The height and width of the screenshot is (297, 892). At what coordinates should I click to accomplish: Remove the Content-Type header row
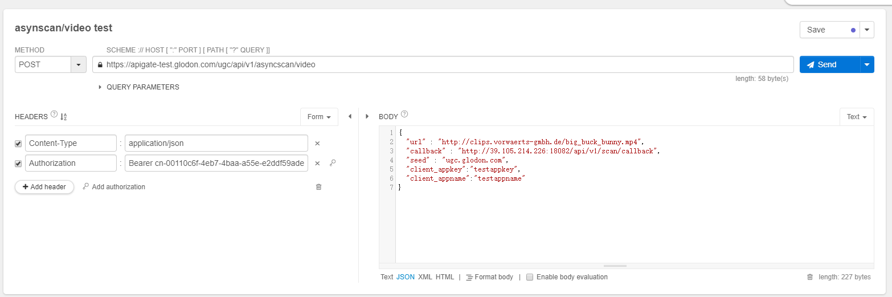tap(318, 144)
